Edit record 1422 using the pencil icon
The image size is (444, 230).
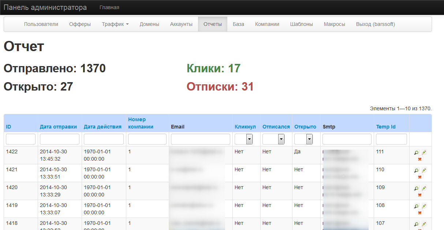tap(424, 152)
